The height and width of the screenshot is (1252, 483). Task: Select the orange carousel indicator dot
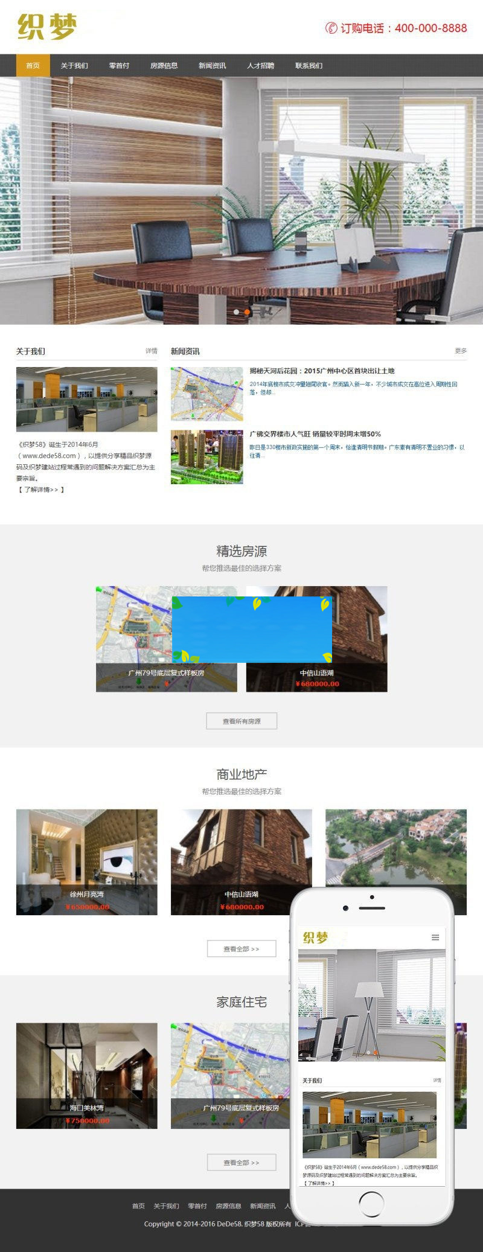[247, 312]
